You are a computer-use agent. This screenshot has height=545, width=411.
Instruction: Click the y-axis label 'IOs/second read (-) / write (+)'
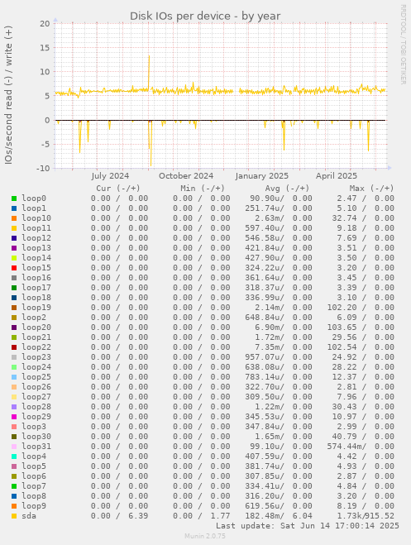pos(9,94)
